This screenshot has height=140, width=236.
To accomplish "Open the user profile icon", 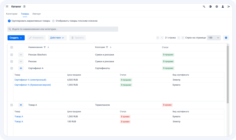I will tap(223, 7).
